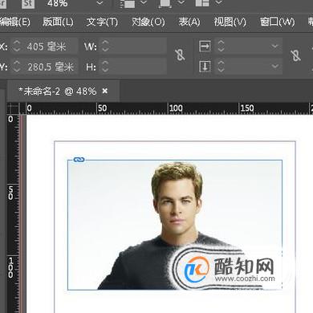
Task: Adjust the vertical scale stepper arrows
Action: [x=221, y=67]
